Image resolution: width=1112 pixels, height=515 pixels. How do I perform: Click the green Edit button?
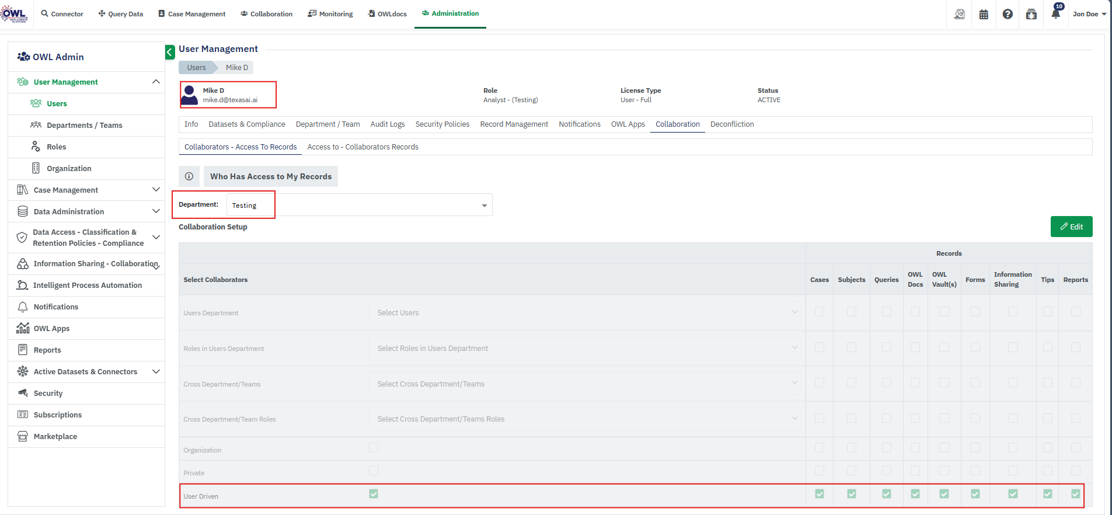point(1071,227)
